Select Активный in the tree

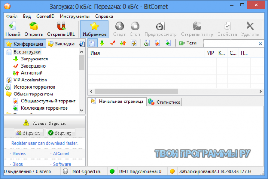(32, 73)
